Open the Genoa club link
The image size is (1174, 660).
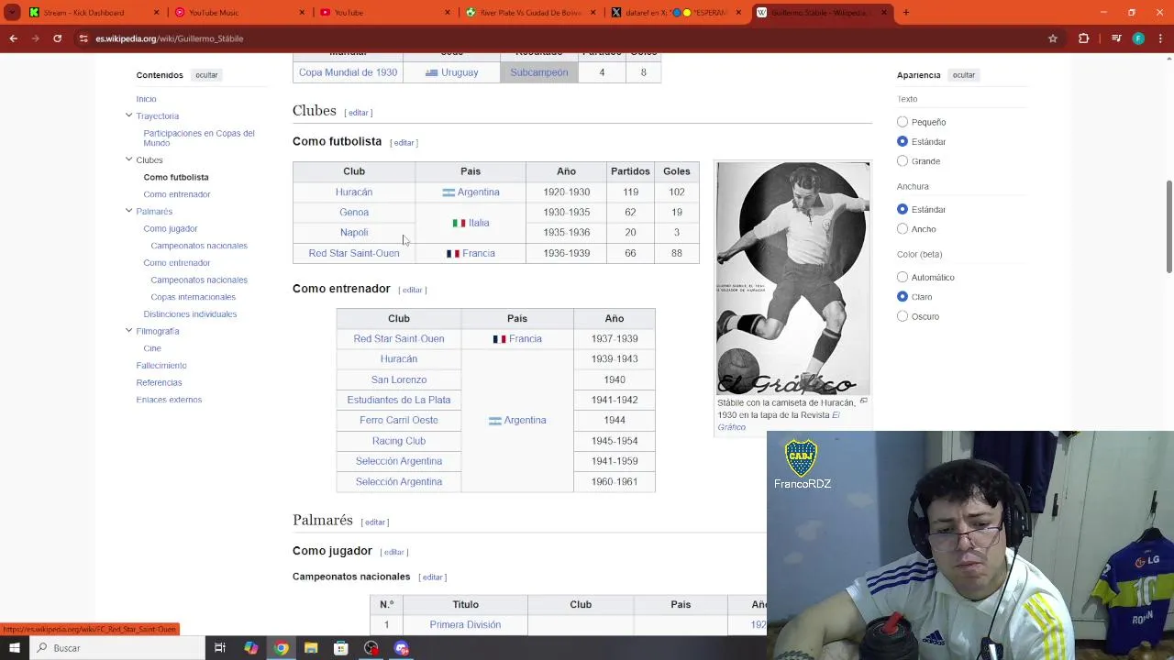point(354,212)
